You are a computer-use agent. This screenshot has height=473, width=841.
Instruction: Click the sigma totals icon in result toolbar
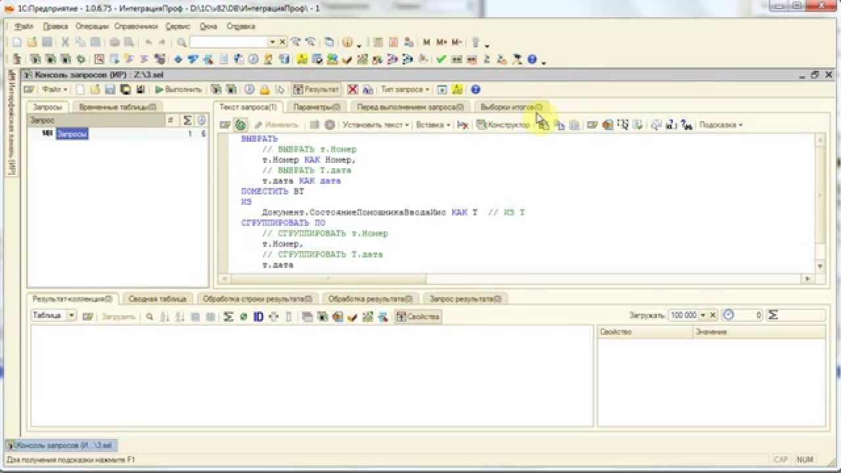pyautogui.click(x=228, y=317)
